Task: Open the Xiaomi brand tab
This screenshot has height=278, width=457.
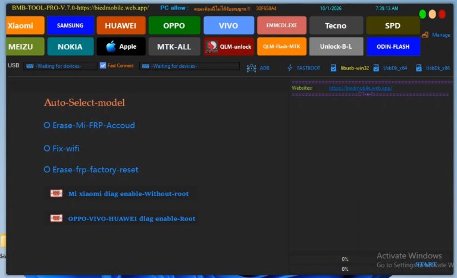Action: tap(26, 26)
